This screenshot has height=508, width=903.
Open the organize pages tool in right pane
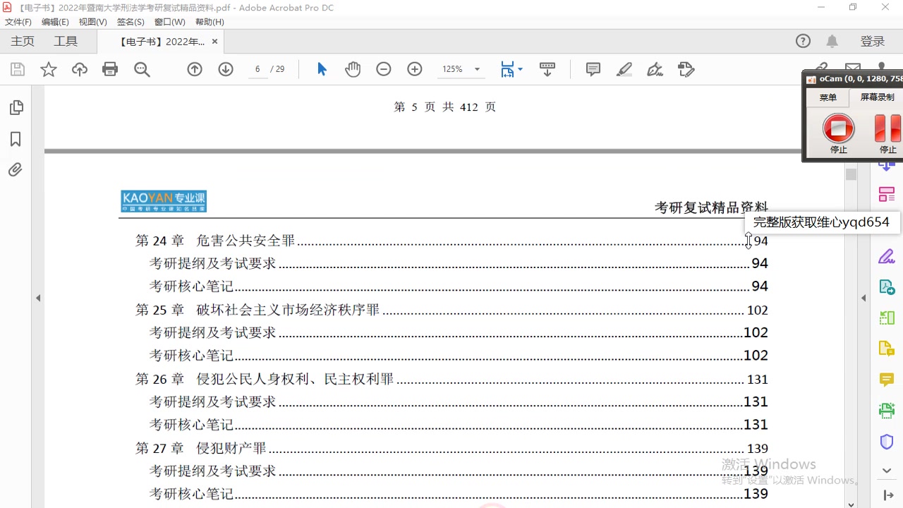click(x=887, y=195)
